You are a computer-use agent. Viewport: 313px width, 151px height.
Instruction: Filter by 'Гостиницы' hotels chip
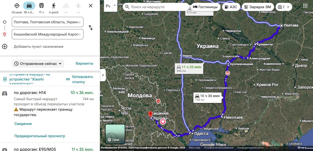pos(205,7)
